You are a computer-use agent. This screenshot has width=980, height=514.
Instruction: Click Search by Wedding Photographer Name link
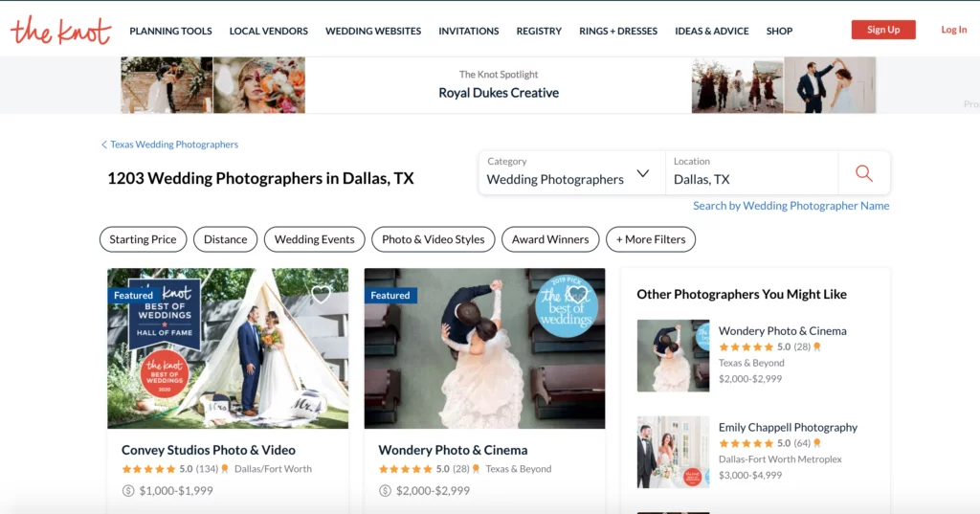[x=791, y=206]
